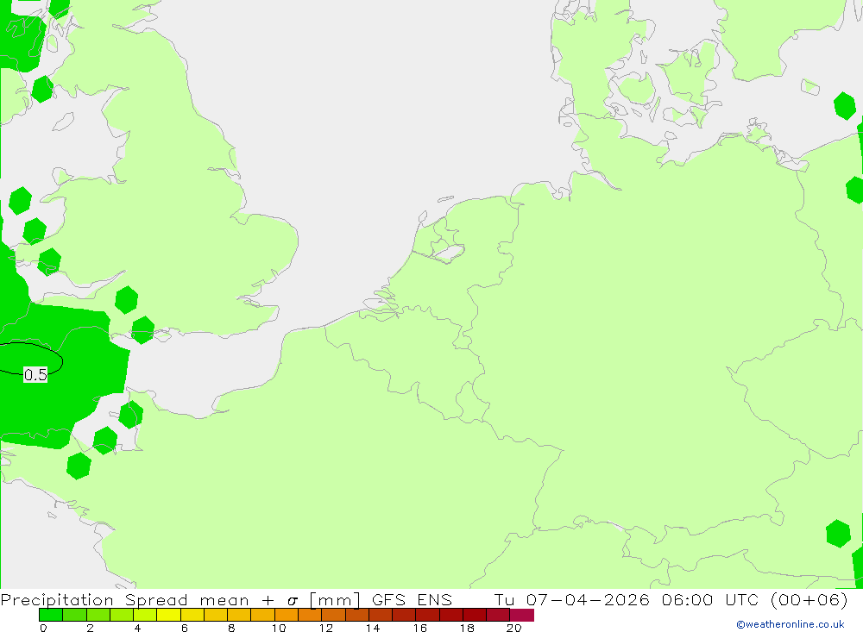This screenshot has width=863, height=632.
Task: Pick the bright green color at scale value 0
Action: [51, 615]
